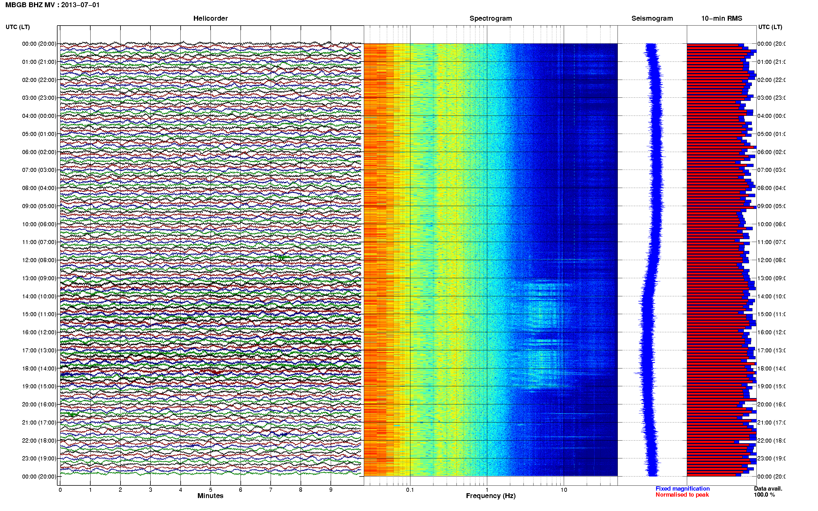Viewport: 818px width, 511px height.
Task: Select the left time label 17:00 (13:00)
Action: pyautogui.click(x=39, y=350)
